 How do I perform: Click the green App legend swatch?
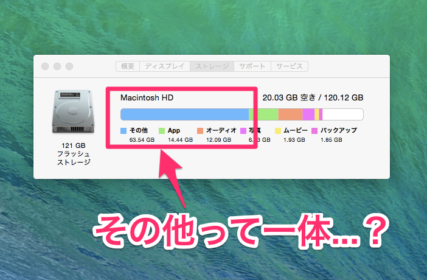162,131
